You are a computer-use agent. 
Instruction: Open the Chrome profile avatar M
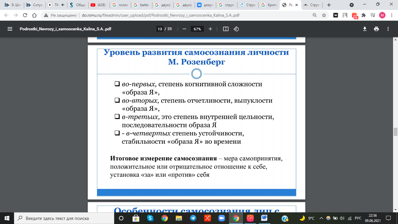[x=382, y=15]
